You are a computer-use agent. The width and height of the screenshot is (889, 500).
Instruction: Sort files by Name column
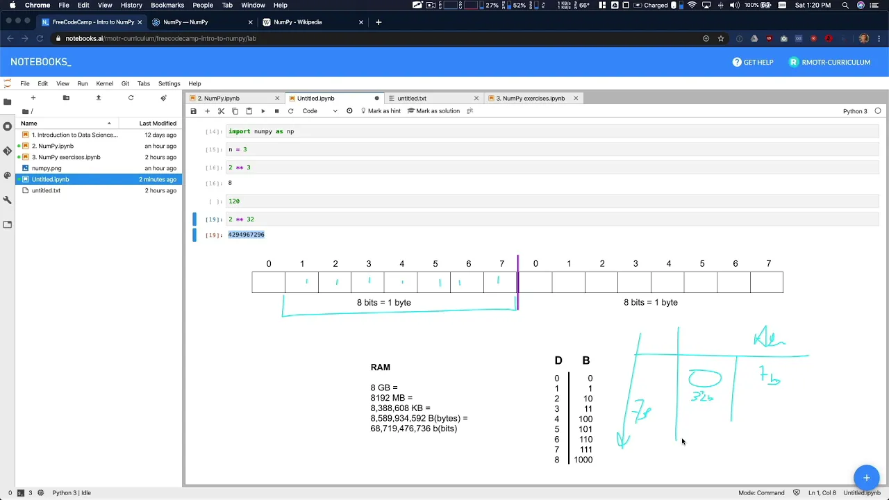coord(67,124)
